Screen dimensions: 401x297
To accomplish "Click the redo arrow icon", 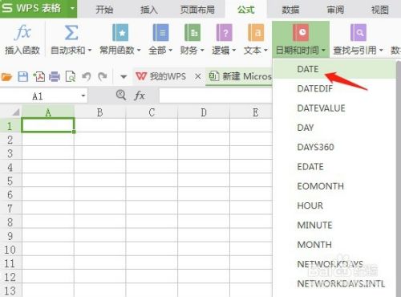I will (103, 77).
